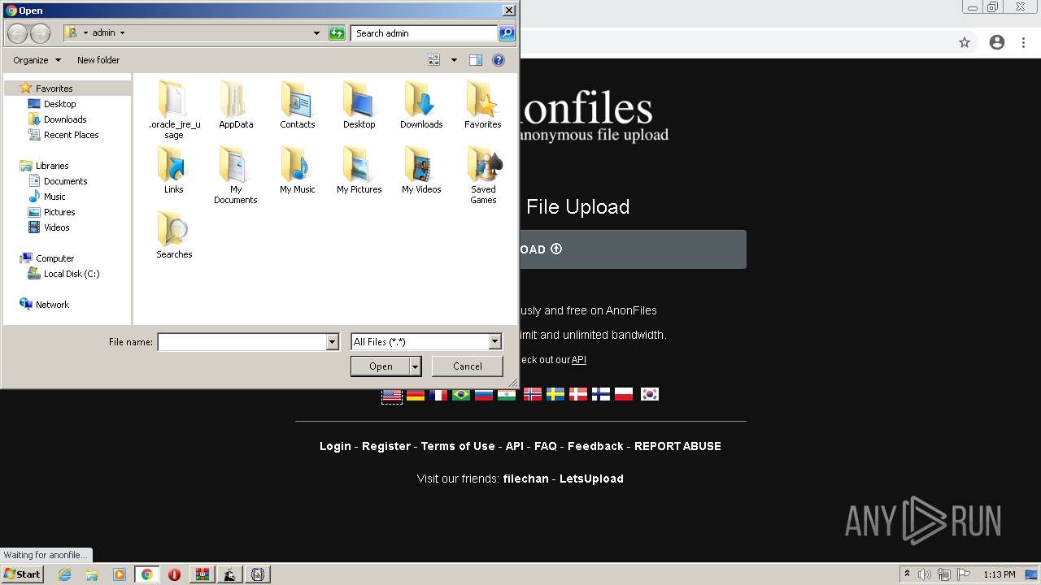Viewport: 1041px width, 585px height.
Task: Click the Back navigation arrow in dialog
Action: pos(17,33)
